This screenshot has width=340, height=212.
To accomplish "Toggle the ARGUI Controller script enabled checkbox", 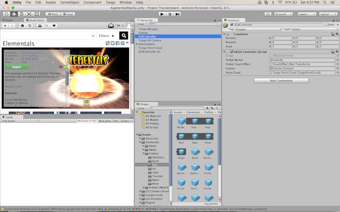I will point(232,52).
